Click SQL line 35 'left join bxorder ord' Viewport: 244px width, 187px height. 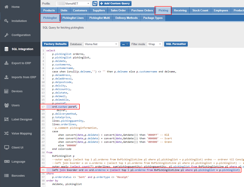pos(146,170)
